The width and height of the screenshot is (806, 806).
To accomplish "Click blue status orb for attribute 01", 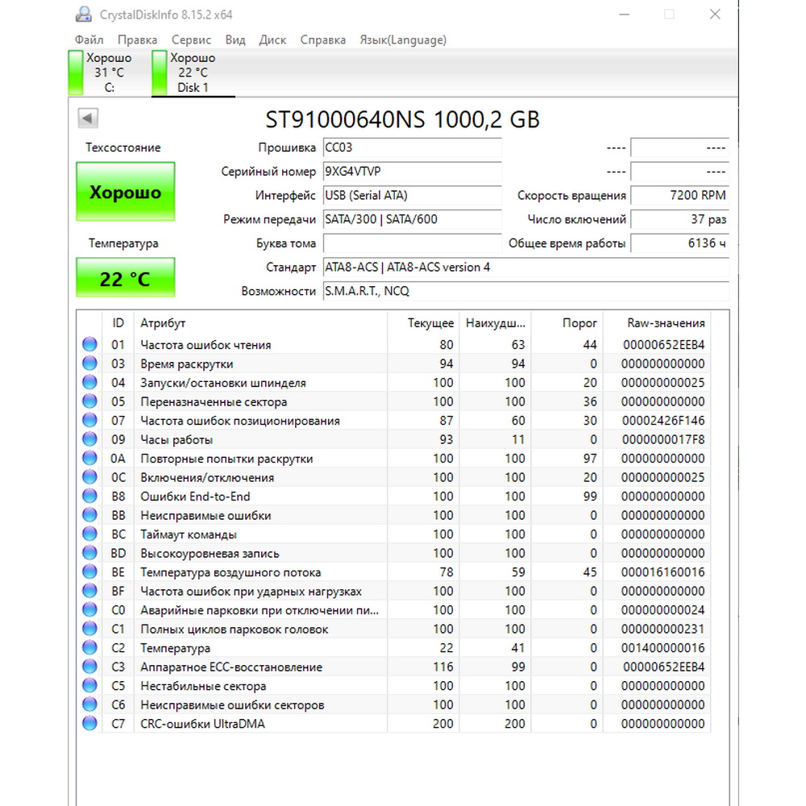I will (89, 345).
